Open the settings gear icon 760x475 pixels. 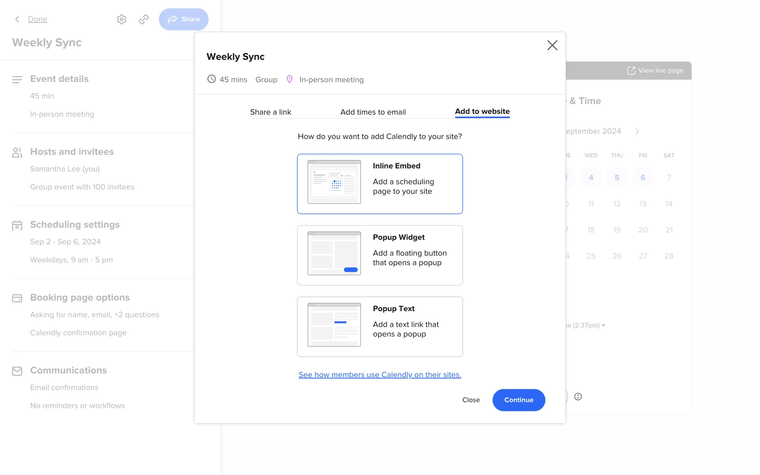click(122, 19)
